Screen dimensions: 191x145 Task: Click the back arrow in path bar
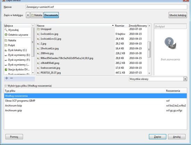coord(28,15)
